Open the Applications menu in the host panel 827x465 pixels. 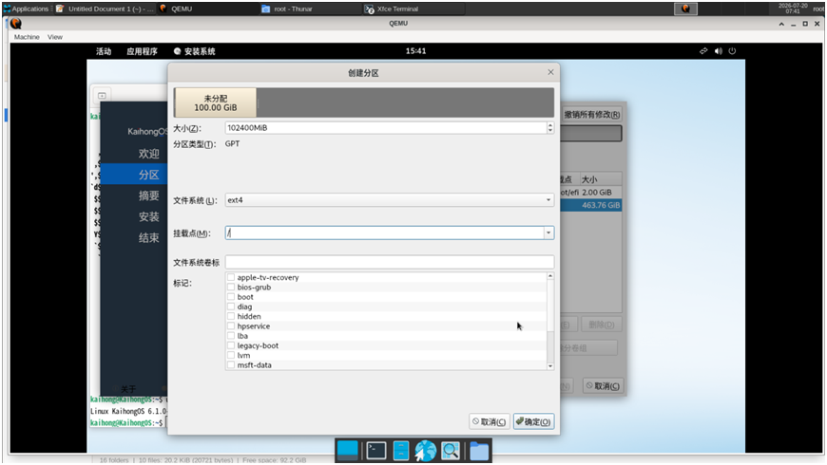26,9
